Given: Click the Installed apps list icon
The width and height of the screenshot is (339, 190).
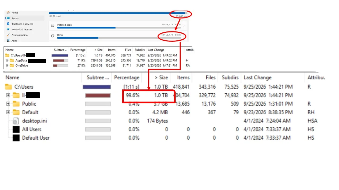Looking at the screenshot, I should [53, 26].
